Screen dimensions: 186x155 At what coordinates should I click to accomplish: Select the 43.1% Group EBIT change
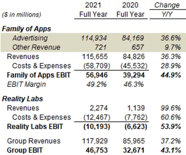pos(171,150)
